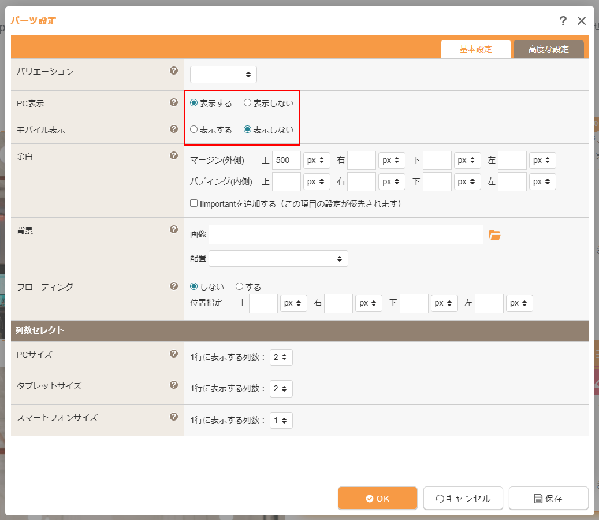Select モバイル表示 表示しない radio
Viewport: 599px width, 520px height.
tap(248, 129)
